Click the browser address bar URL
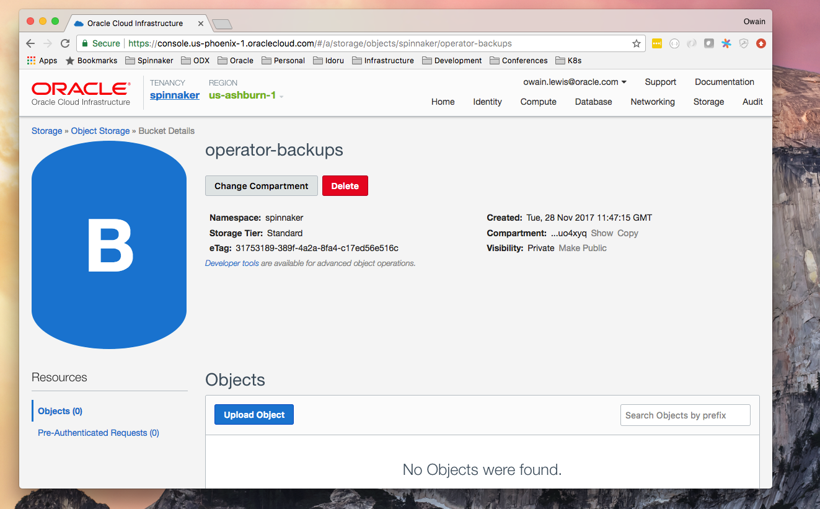820x509 pixels. pos(320,43)
